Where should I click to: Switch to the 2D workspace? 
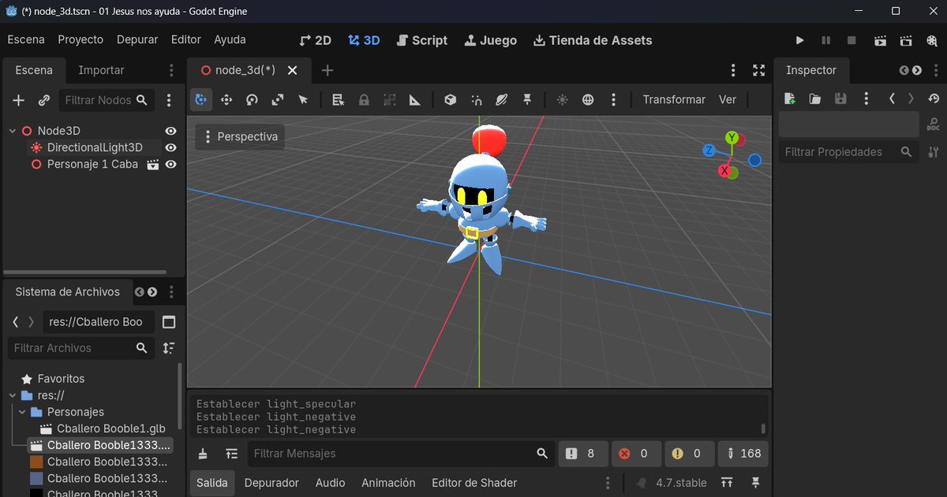click(x=315, y=40)
